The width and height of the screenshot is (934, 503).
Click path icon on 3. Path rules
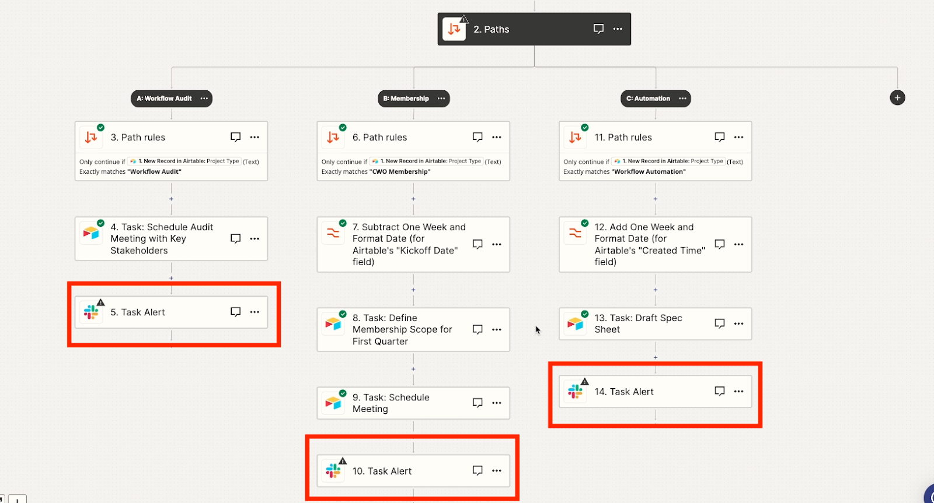click(91, 138)
